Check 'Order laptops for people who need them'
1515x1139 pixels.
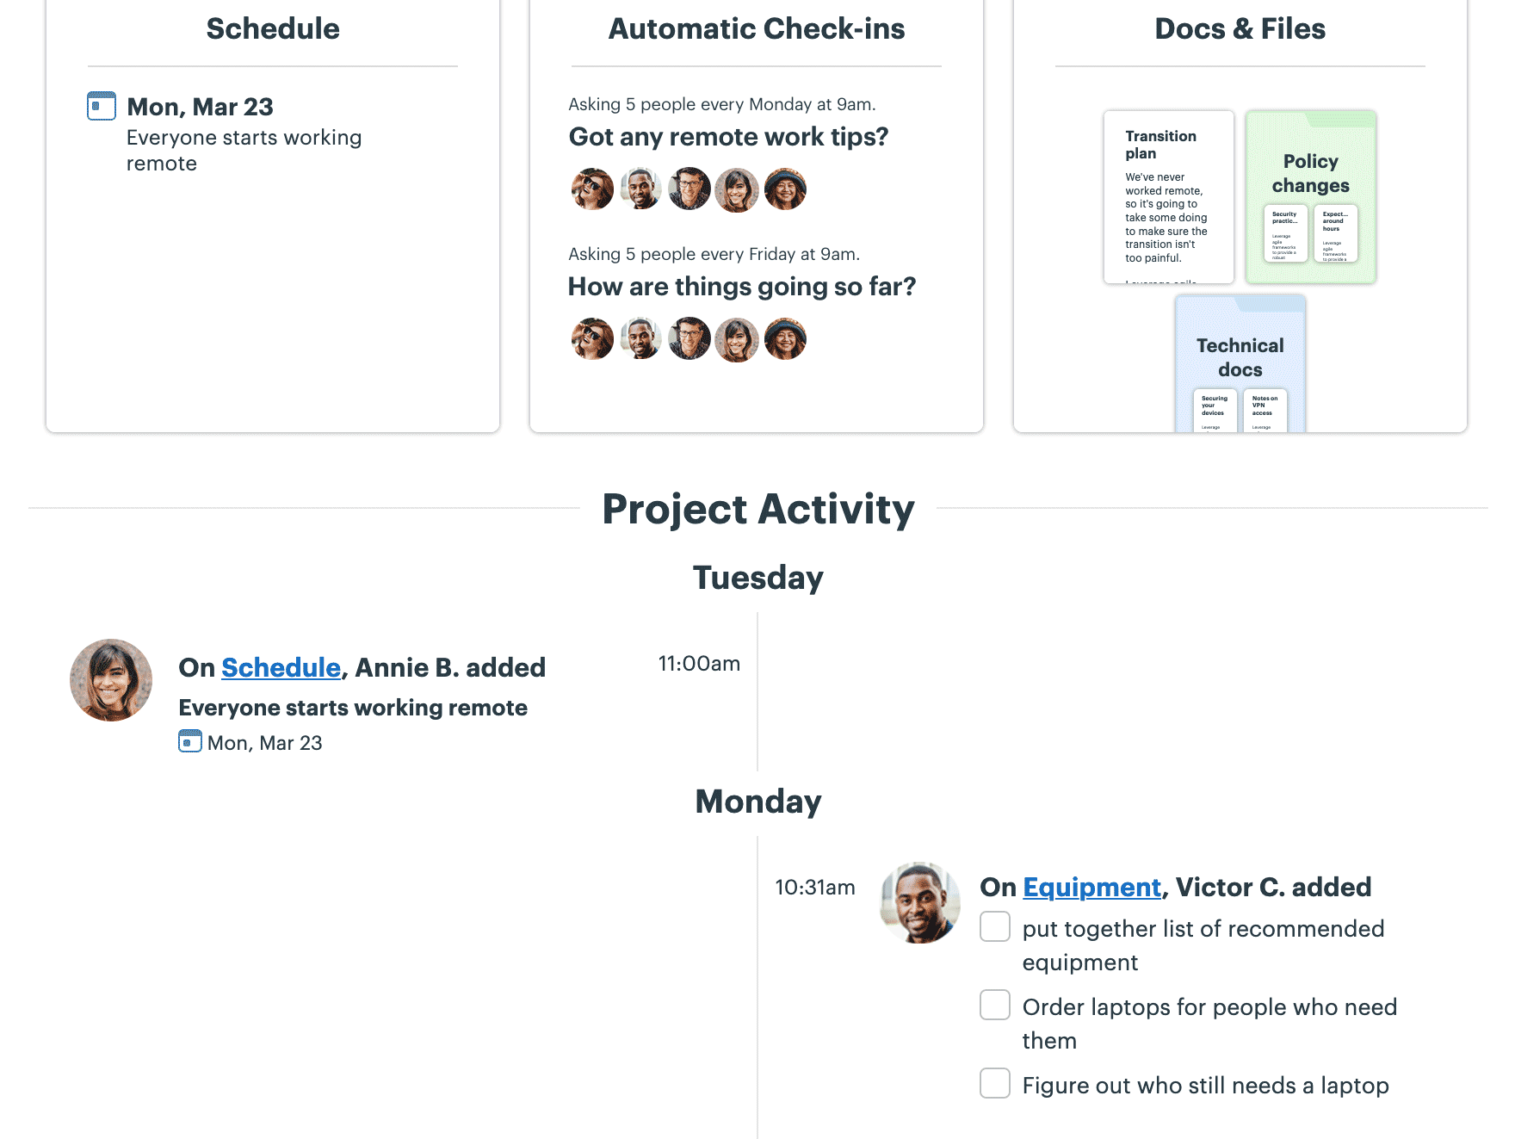point(995,1006)
